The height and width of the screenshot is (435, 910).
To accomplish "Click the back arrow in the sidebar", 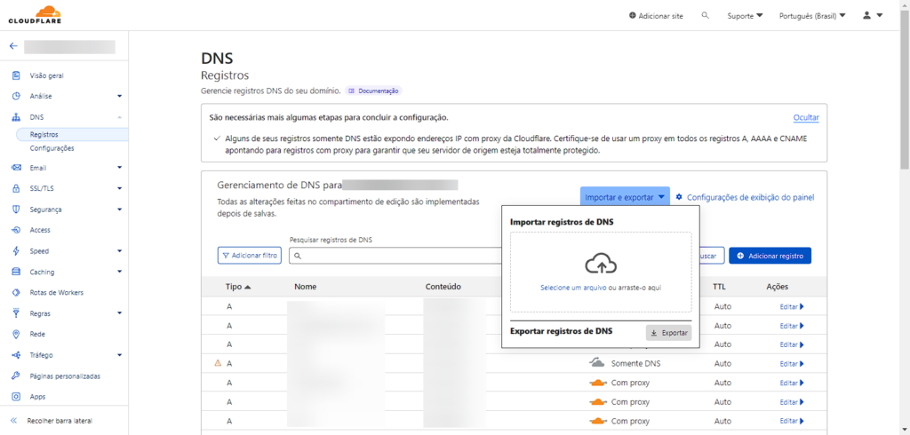I will pyautogui.click(x=13, y=46).
